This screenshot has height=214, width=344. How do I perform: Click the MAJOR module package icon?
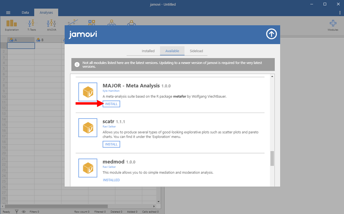(88, 92)
